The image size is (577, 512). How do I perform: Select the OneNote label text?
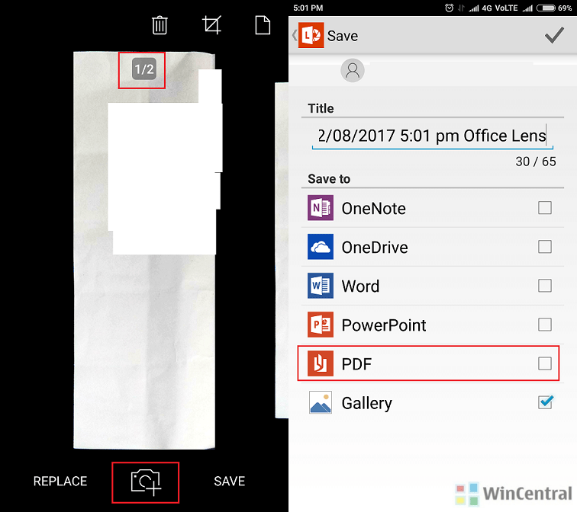(x=373, y=209)
